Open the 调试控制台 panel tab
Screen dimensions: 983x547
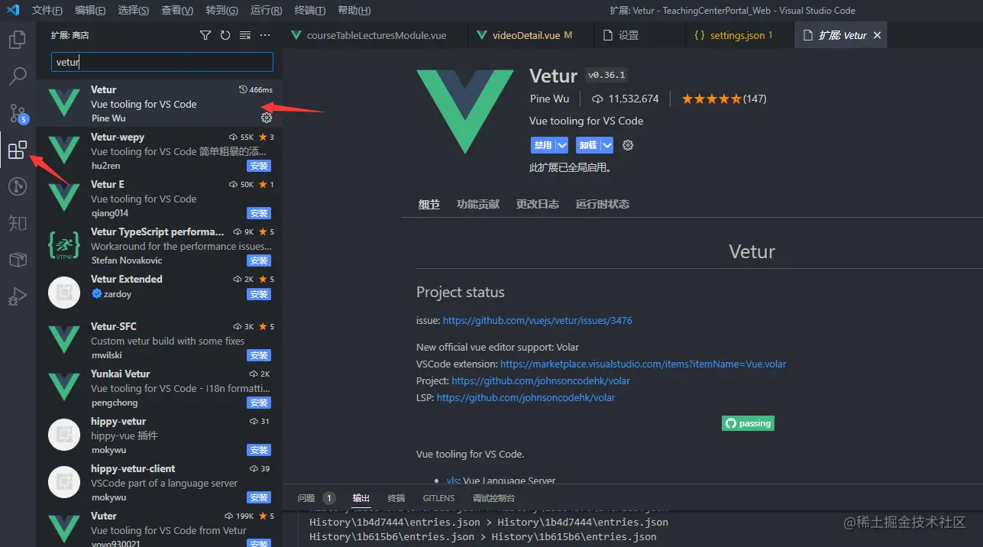tap(493, 498)
